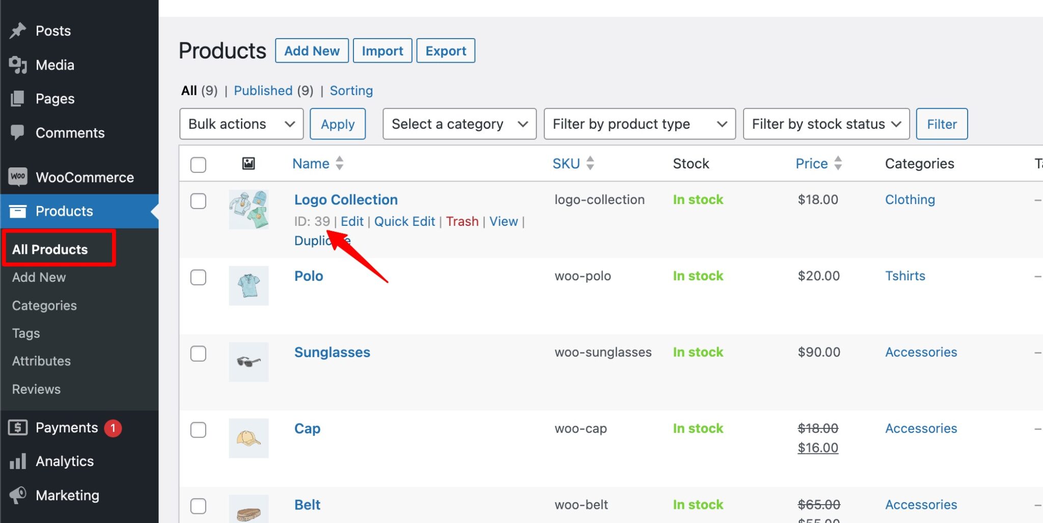Click the Export button
The height and width of the screenshot is (523, 1043).
tap(446, 50)
